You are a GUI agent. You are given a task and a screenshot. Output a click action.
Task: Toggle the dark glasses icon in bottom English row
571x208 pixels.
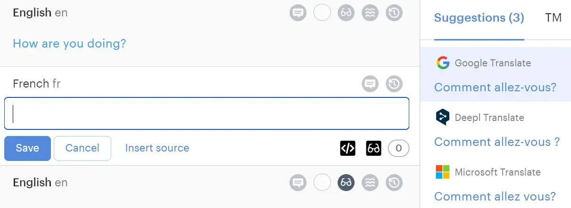click(x=346, y=183)
